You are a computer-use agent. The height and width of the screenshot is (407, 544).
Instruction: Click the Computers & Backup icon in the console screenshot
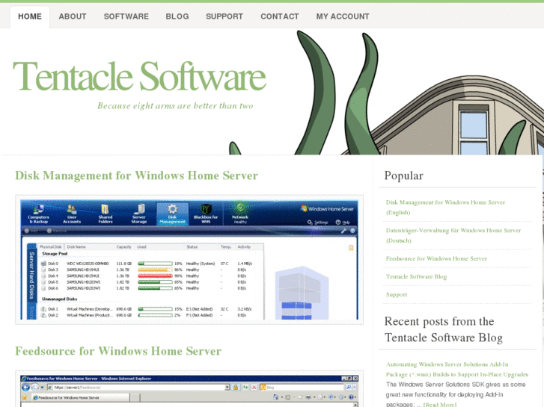click(x=38, y=214)
